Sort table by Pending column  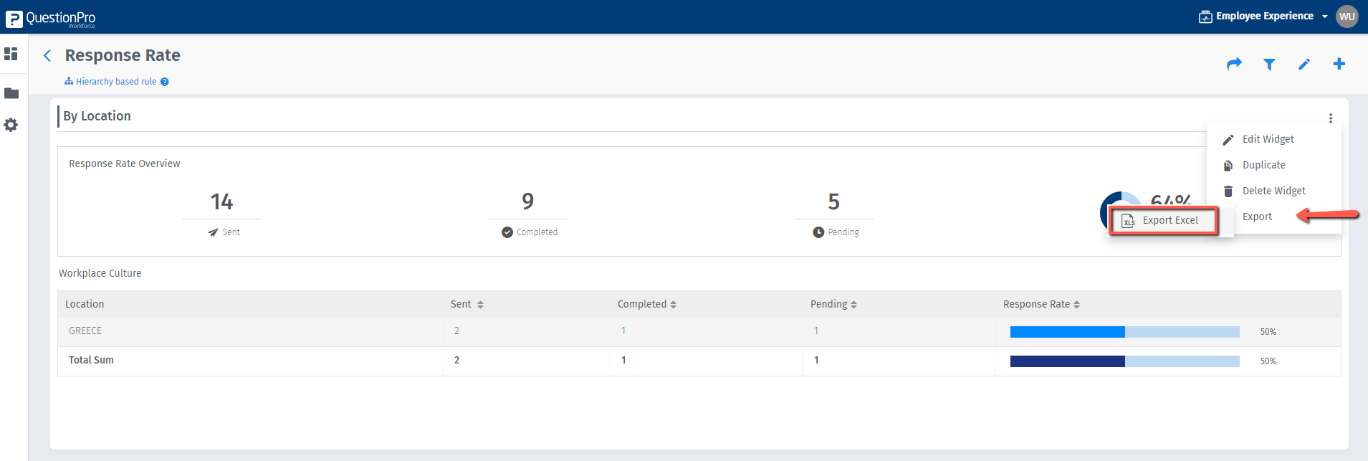click(853, 305)
